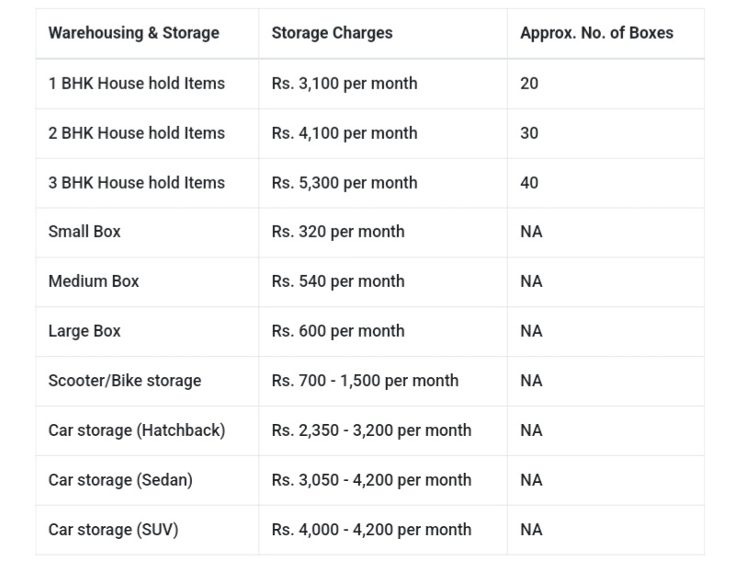Select the Car storage (Sedan) label
Viewport: 737px width, 573px height.
(x=120, y=480)
